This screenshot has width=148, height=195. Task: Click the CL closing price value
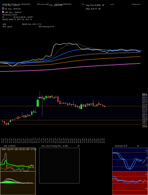(56, 5)
